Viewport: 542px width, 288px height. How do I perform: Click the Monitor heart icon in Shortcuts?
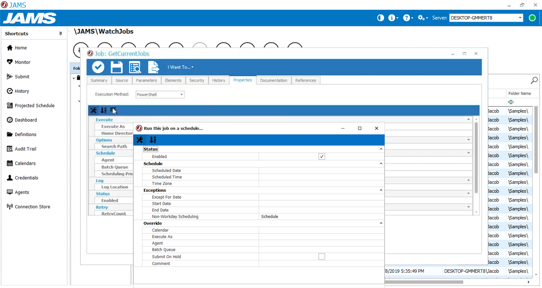(10, 62)
